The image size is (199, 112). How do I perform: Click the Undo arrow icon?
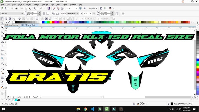35,8
